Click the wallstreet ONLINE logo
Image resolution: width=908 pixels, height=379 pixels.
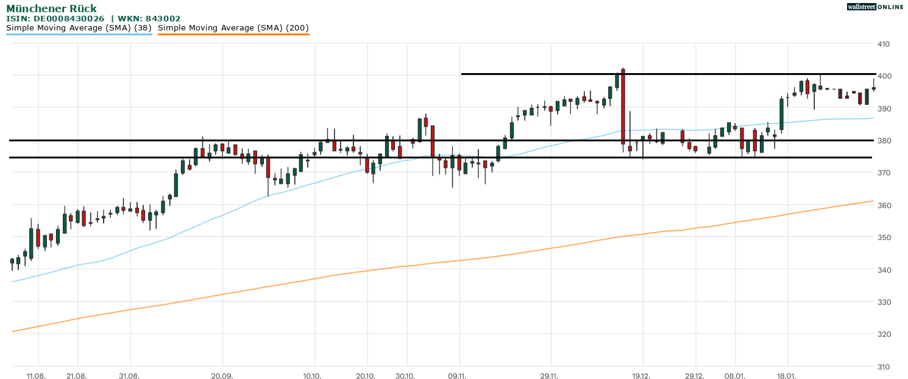tap(875, 7)
